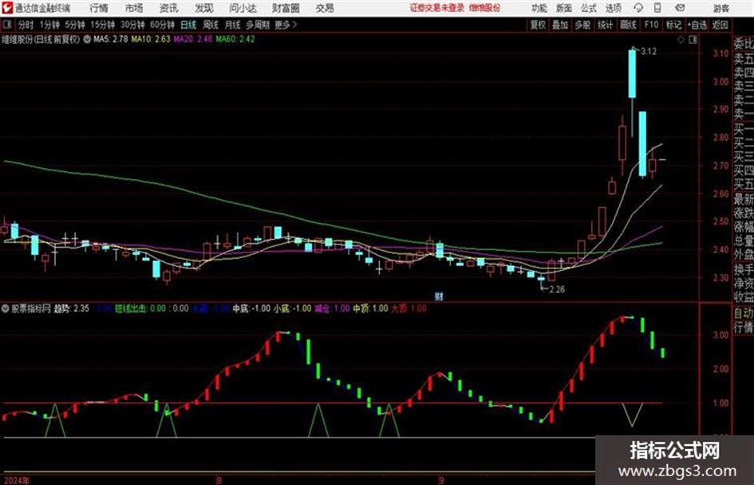Click the 统计 statistics button
The height and width of the screenshot is (485, 754).
pyautogui.click(x=605, y=25)
